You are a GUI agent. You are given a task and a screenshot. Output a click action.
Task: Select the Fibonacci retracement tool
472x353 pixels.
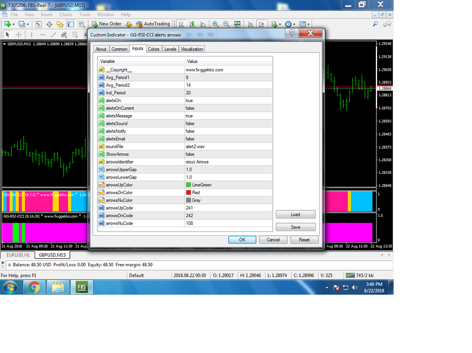[75, 35]
